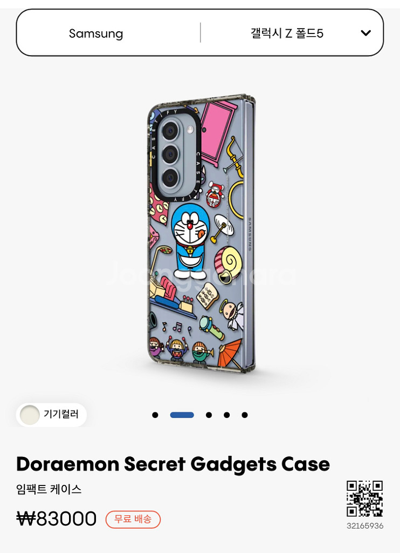Click the ₩83000 price text
The image size is (400, 553).
57,519
